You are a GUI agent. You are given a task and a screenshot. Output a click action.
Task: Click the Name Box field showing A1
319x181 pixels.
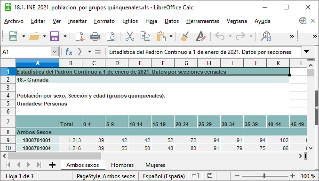click(x=26, y=52)
